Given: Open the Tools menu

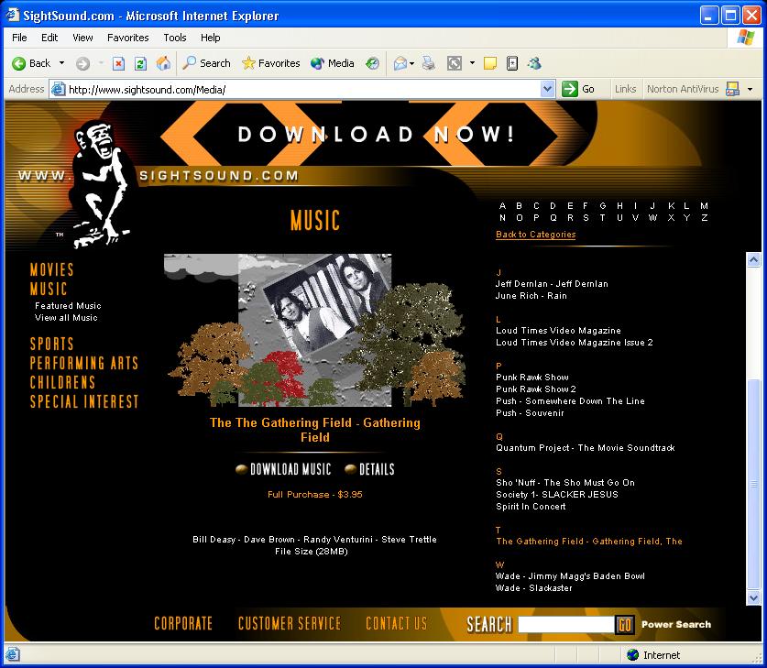Looking at the screenshot, I should tap(175, 38).
